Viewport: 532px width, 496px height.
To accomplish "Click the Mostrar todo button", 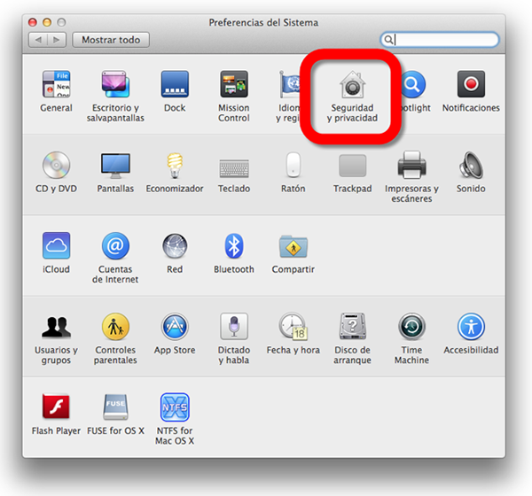I will [x=111, y=40].
